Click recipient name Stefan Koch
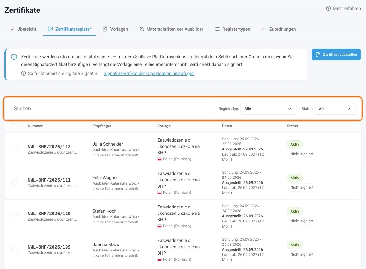 click(x=104, y=211)
